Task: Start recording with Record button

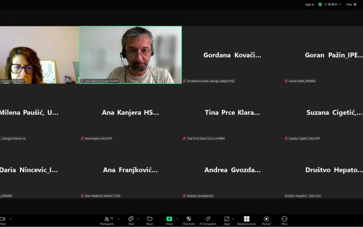Action: [x=266, y=221]
